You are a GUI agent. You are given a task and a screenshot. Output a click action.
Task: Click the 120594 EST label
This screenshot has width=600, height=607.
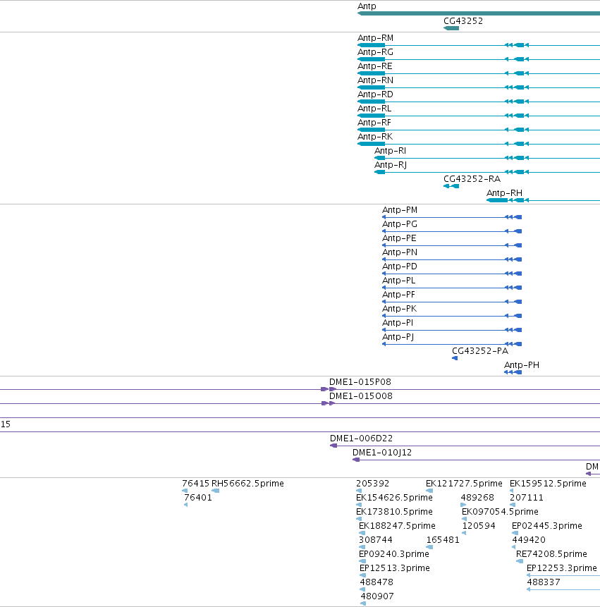pos(479,526)
